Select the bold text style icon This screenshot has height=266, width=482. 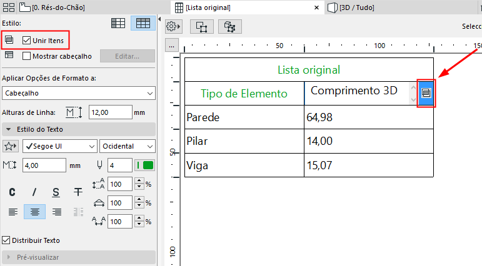pyautogui.click(x=12, y=192)
